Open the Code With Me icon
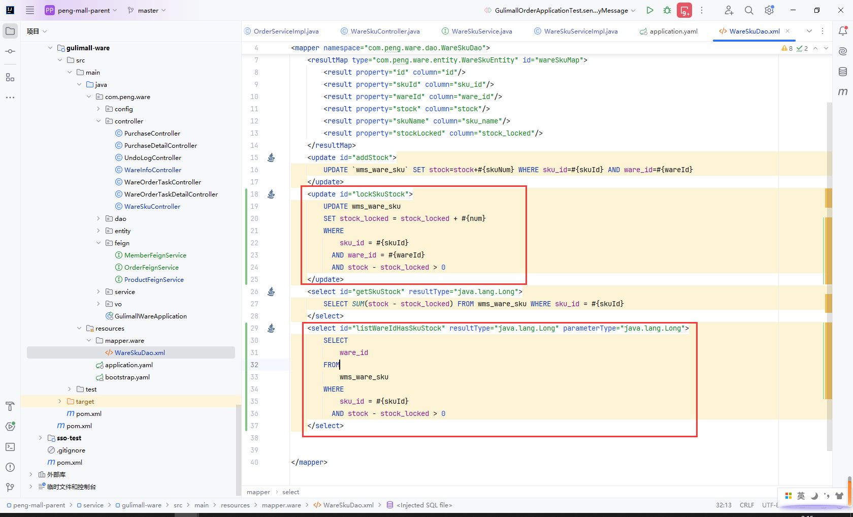Image resolution: width=853 pixels, height=517 pixels. tap(729, 10)
